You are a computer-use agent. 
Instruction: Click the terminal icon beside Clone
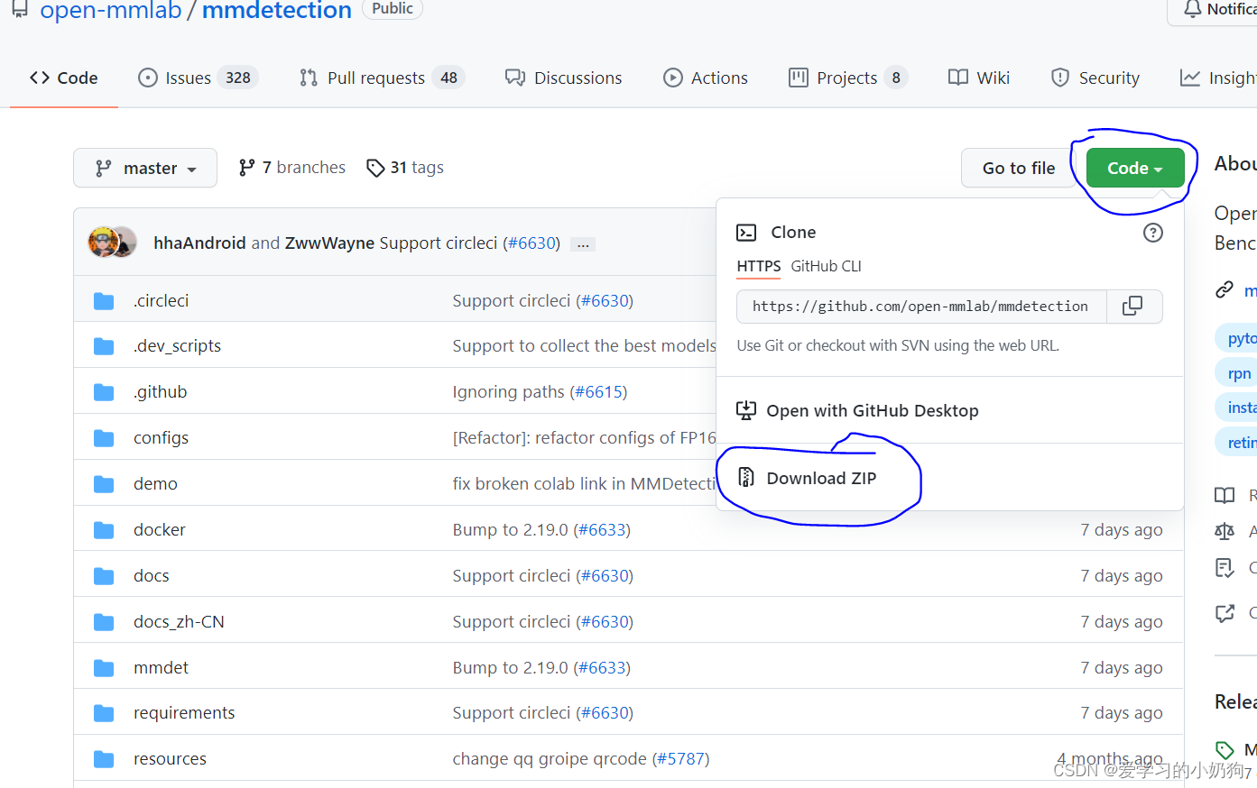pos(746,233)
